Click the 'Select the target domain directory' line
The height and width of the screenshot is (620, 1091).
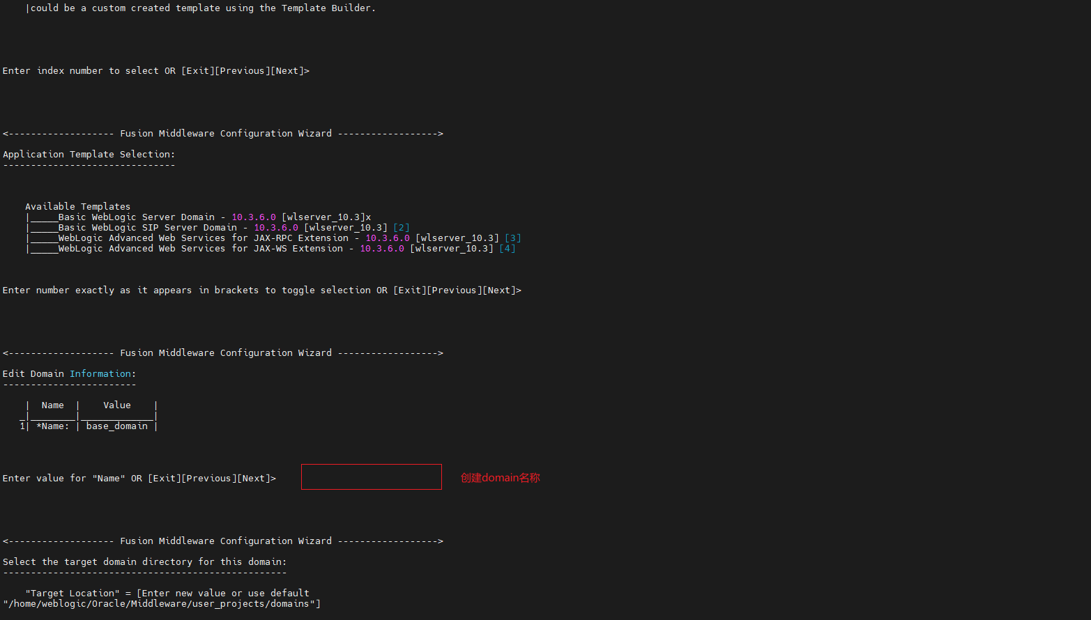(145, 562)
